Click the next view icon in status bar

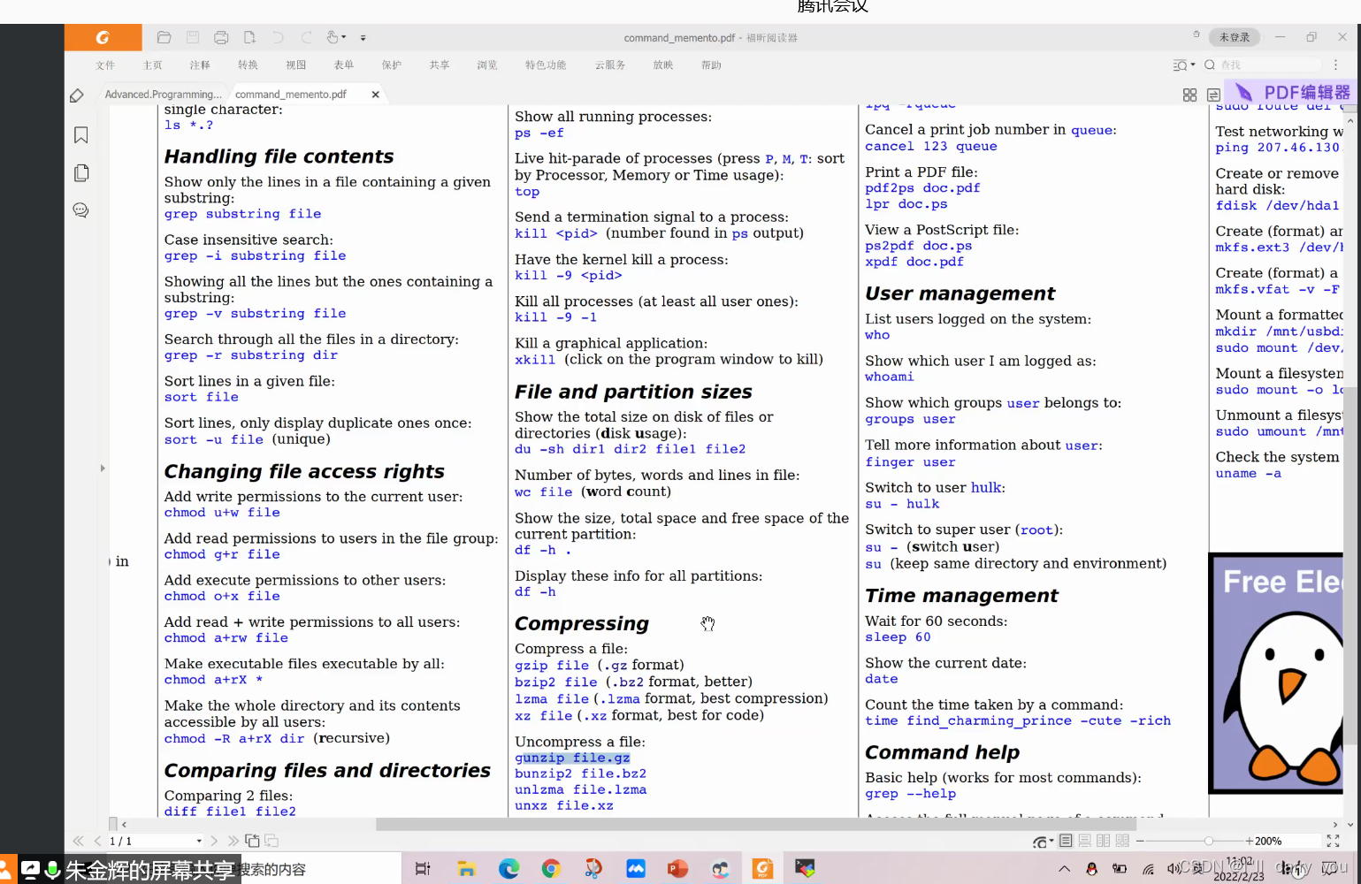[271, 841]
